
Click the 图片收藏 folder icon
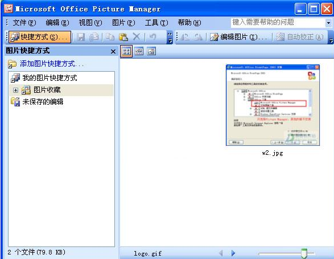pos(26,90)
